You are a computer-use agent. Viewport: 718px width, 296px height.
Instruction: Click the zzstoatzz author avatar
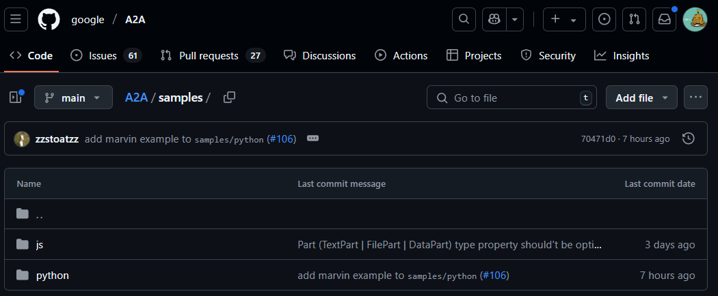(x=22, y=139)
